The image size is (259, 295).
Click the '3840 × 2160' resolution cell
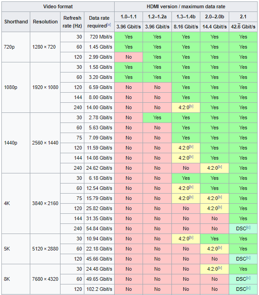tap(45, 203)
